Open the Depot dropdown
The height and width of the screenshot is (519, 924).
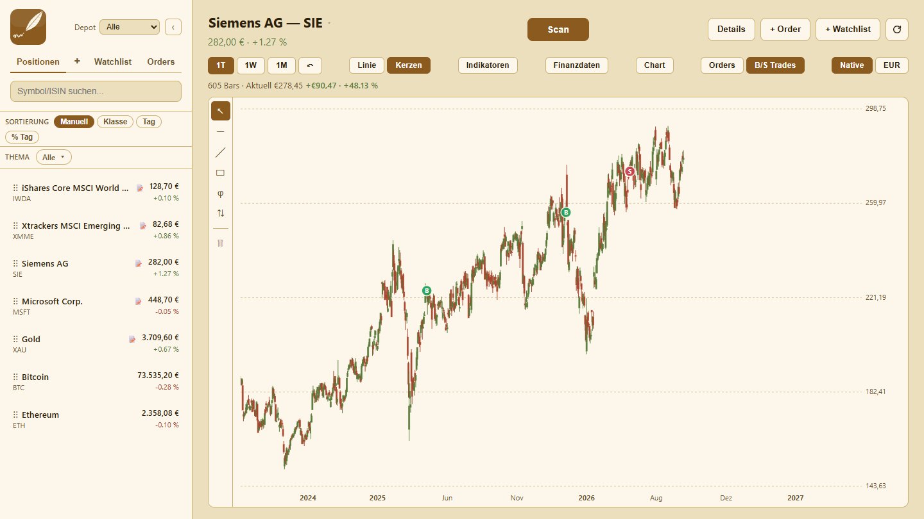(130, 27)
